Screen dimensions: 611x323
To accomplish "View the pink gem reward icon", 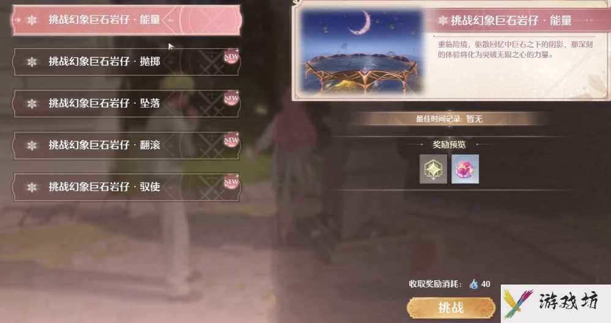I will (465, 169).
